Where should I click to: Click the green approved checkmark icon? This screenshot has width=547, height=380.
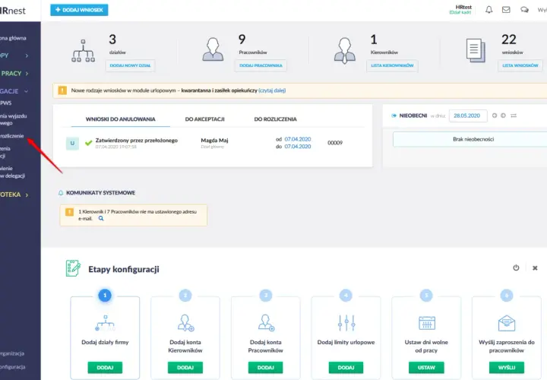pyautogui.click(x=89, y=143)
